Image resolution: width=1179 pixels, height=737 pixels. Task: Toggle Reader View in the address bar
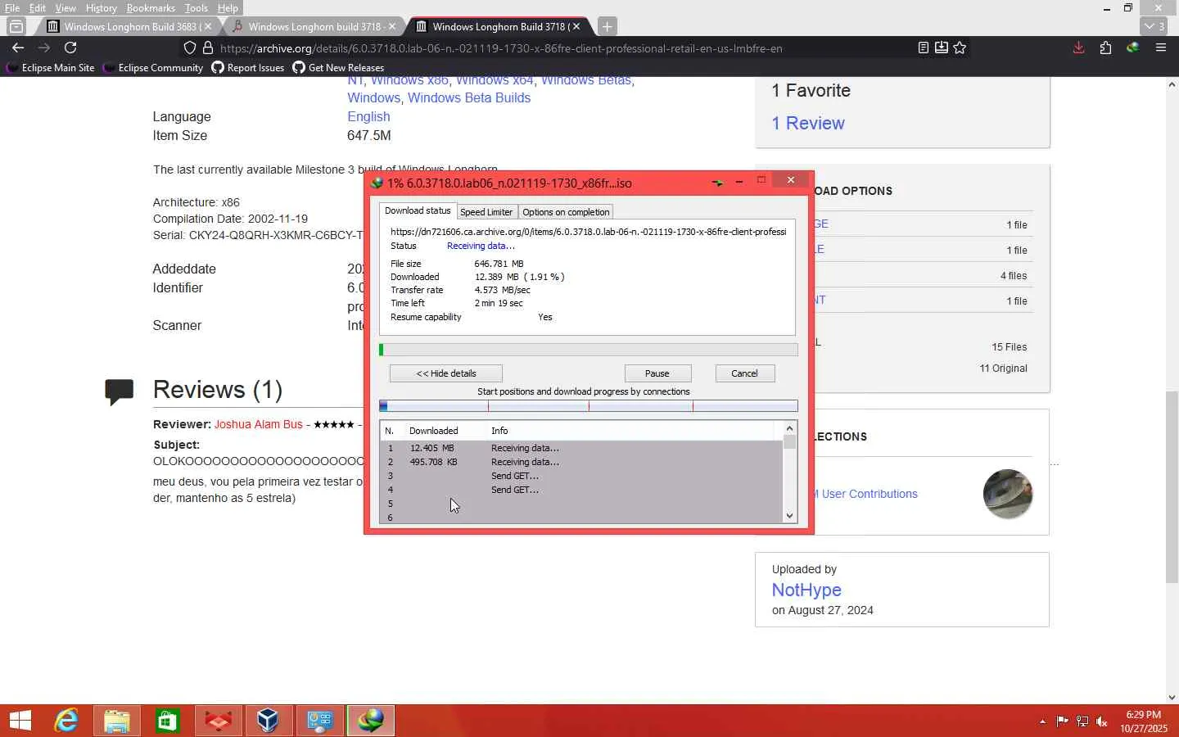click(924, 48)
